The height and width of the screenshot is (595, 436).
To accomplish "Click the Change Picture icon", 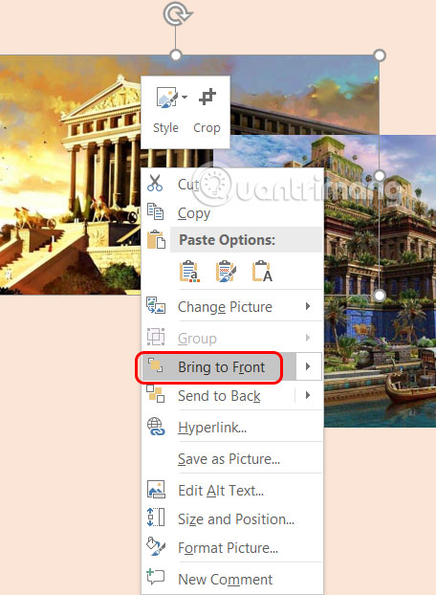I will [x=156, y=305].
